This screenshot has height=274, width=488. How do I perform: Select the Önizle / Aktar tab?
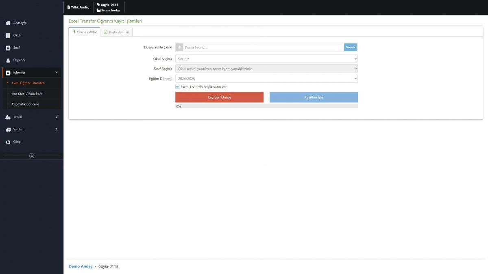pos(84,32)
